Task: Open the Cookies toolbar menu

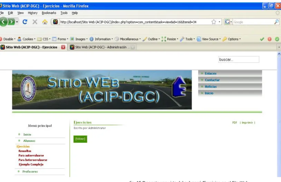Action: pos(26,39)
